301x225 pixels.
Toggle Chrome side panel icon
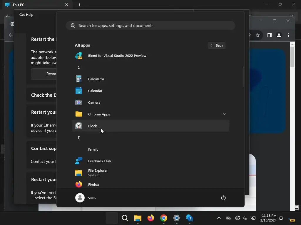(x=270, y=35)
